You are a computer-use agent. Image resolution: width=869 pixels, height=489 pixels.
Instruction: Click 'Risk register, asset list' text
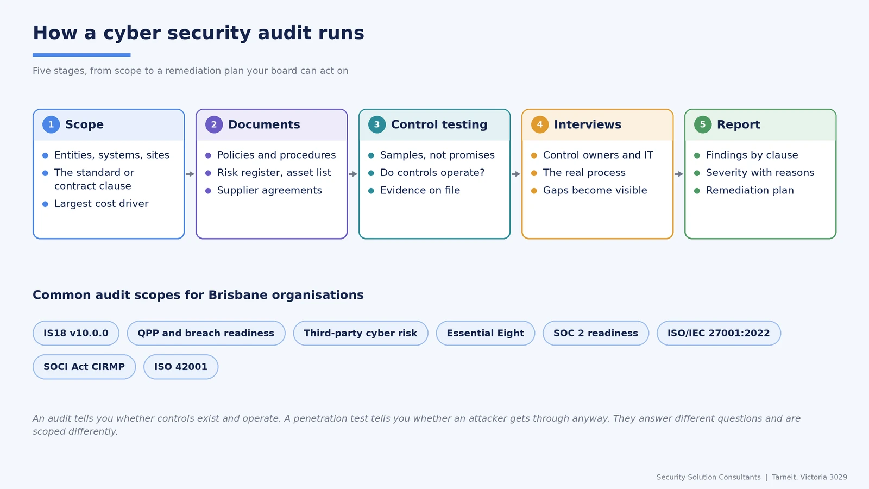[274, 173]
